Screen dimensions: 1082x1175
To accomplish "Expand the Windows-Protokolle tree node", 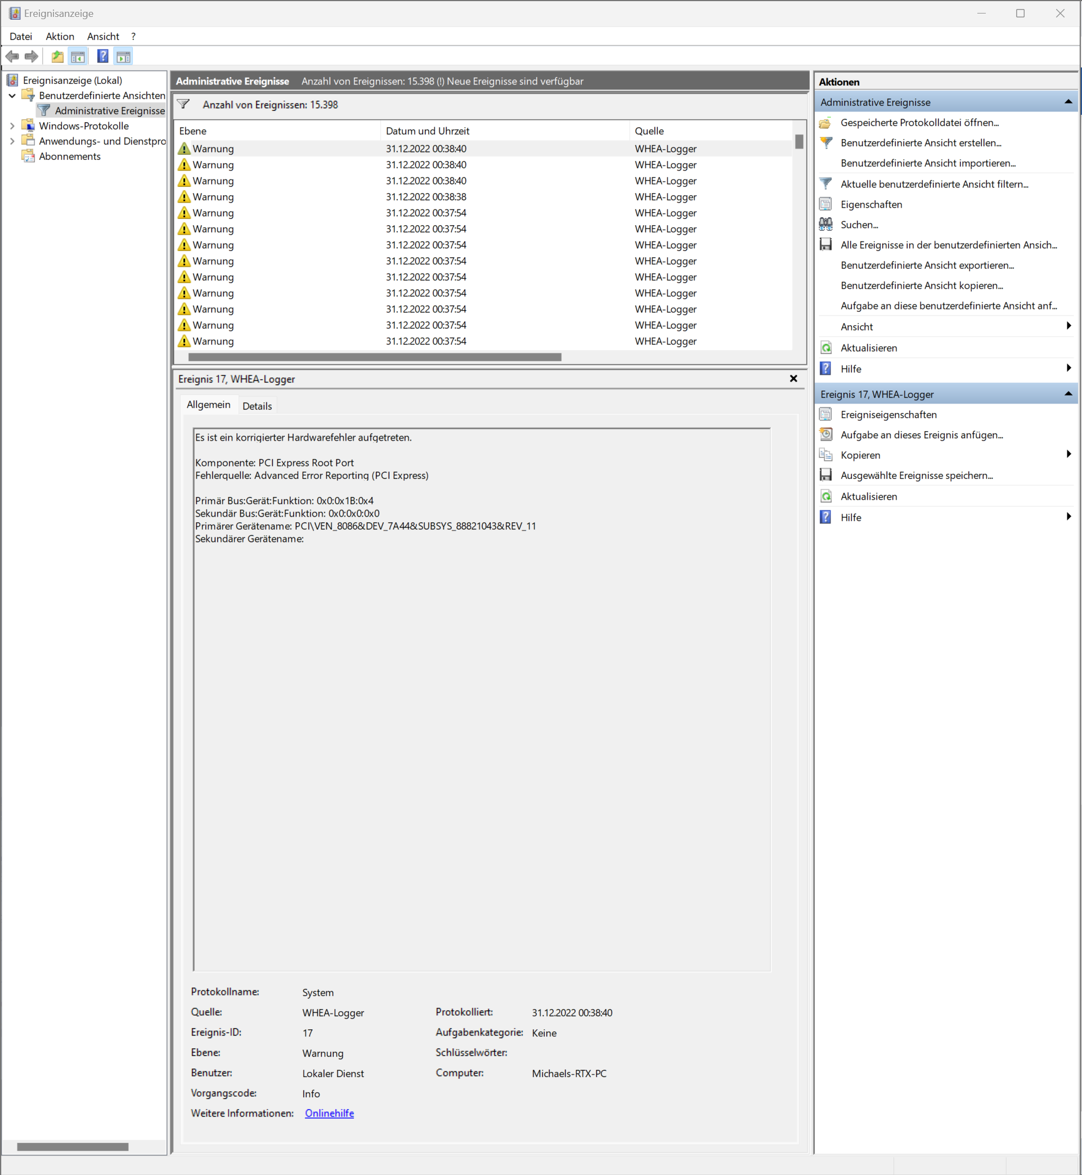I will point(12,126).
